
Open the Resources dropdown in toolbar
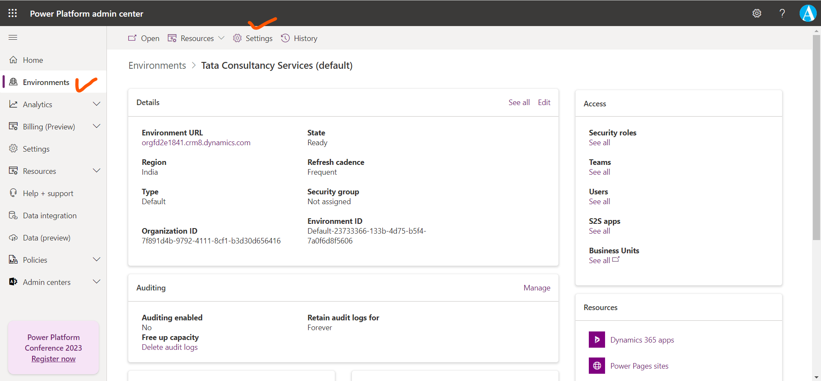click(x=196, y=38)
